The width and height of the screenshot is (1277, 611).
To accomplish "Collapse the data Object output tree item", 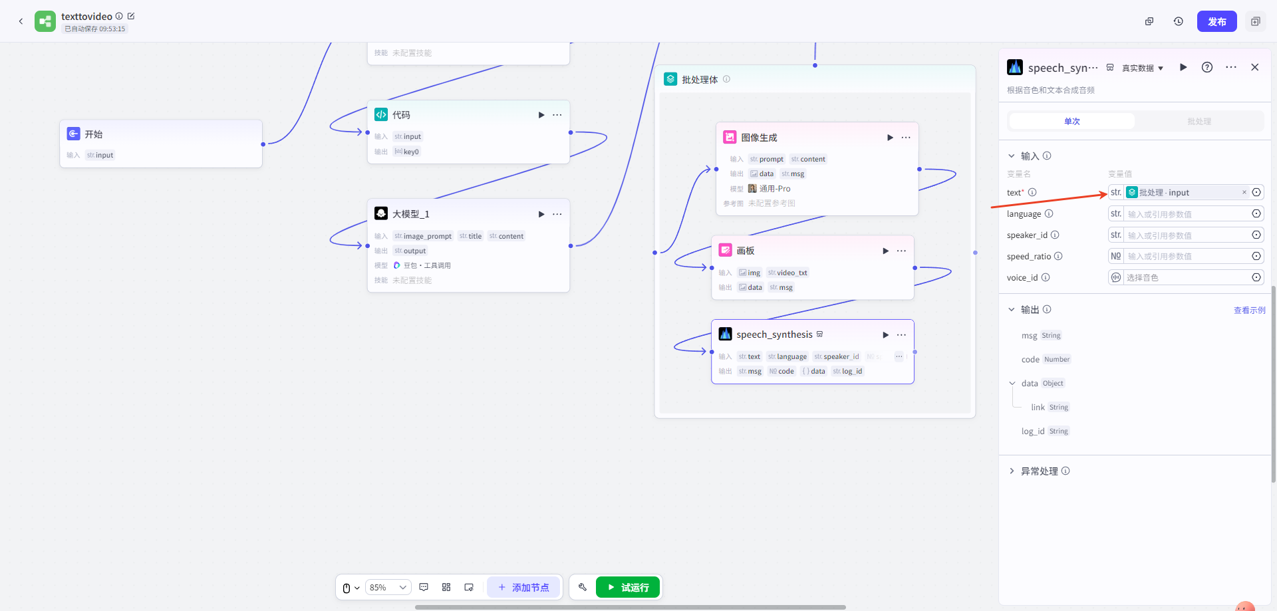I will (1012, 383).
